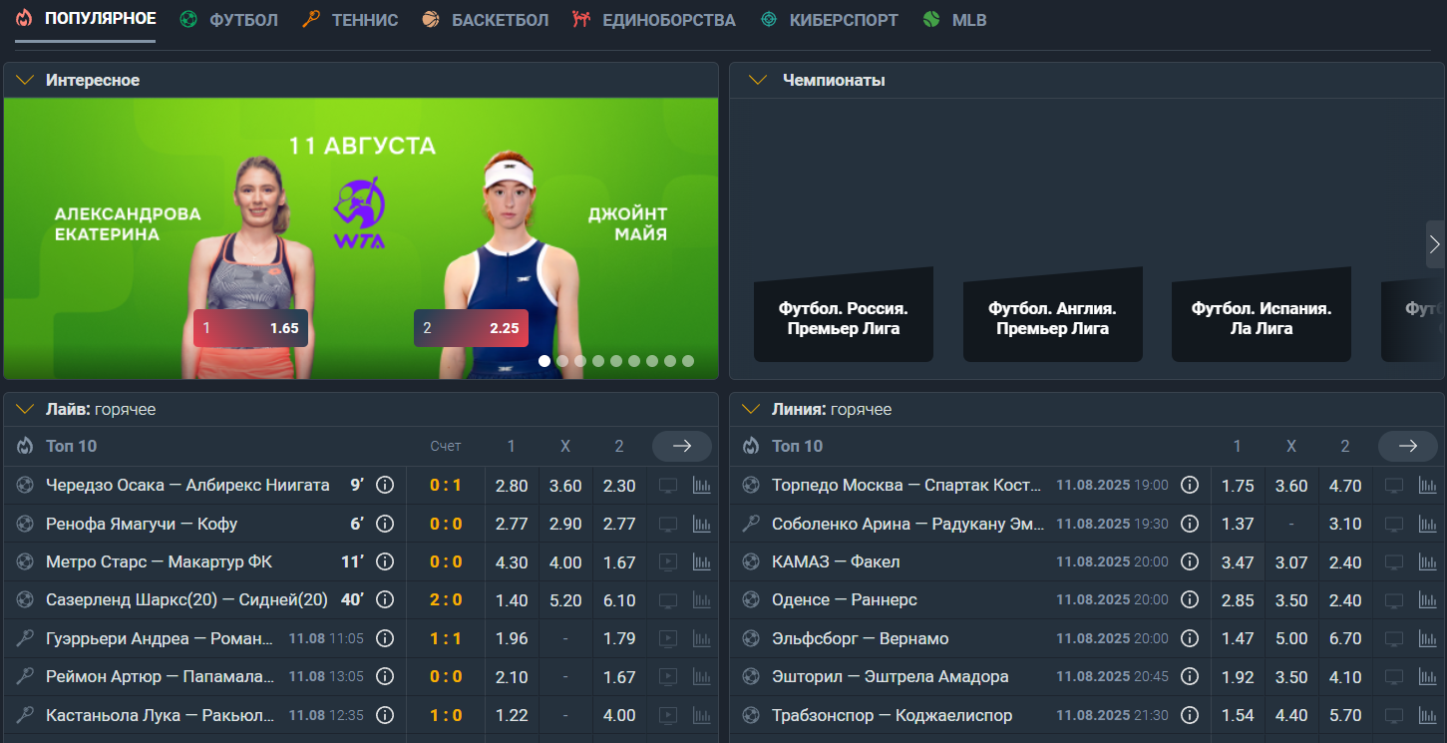Image resolution: width=1447 pixels, height=743 pixels.
Task: Show info for Чередзо Осака match
Action: pyautogui.click(x=385, y=486)
